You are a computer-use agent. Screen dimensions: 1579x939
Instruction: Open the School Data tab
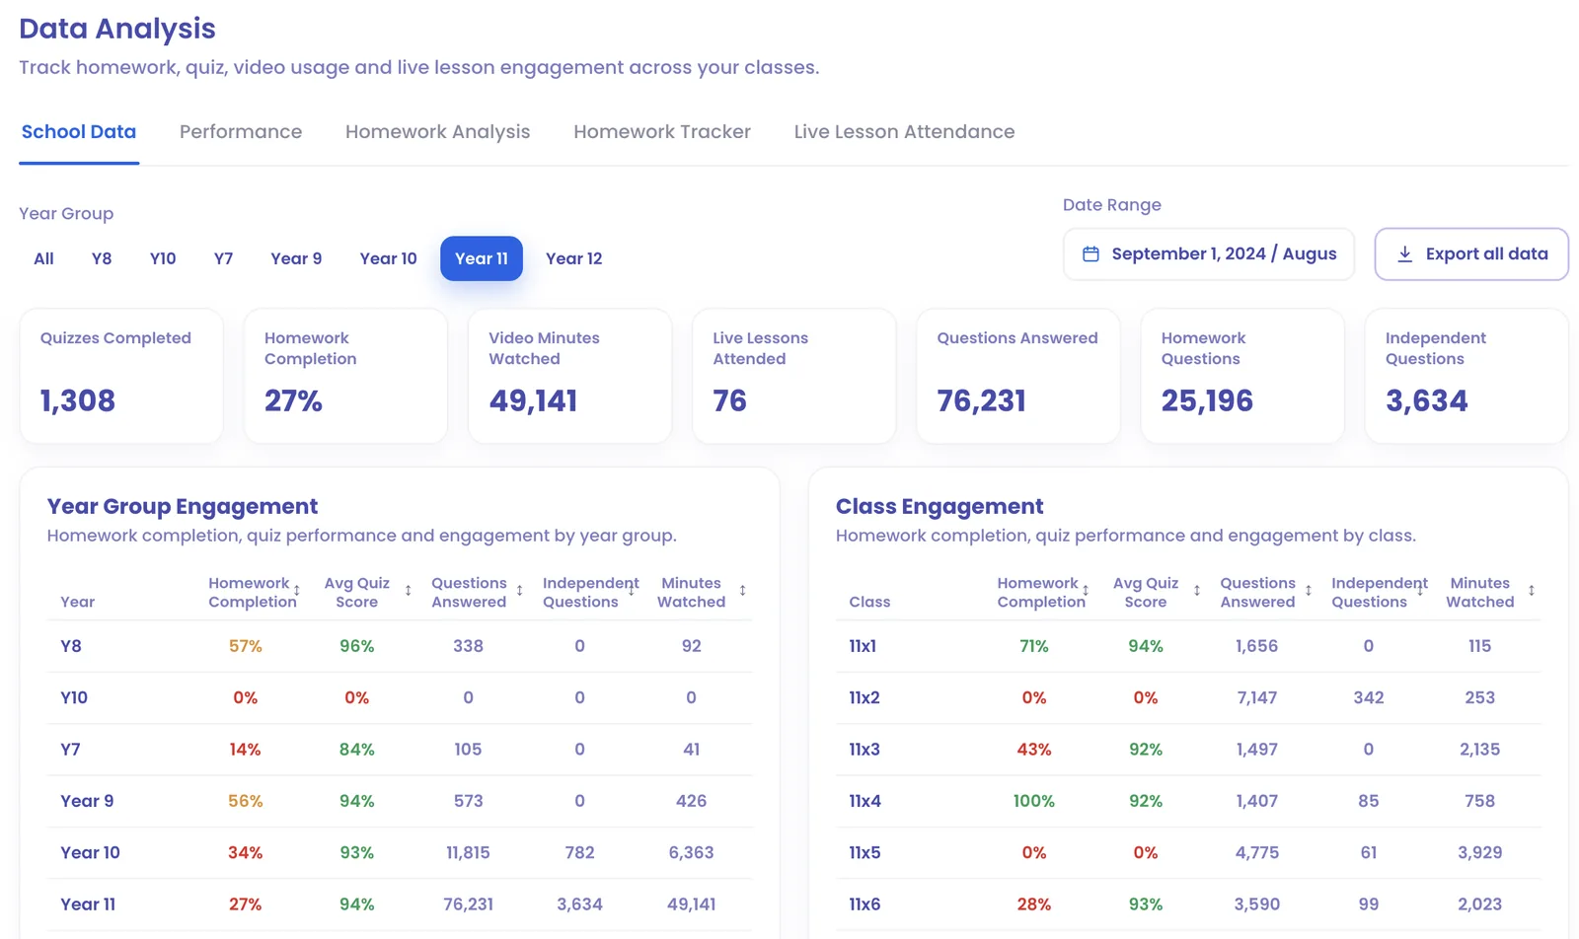[79, 132]
